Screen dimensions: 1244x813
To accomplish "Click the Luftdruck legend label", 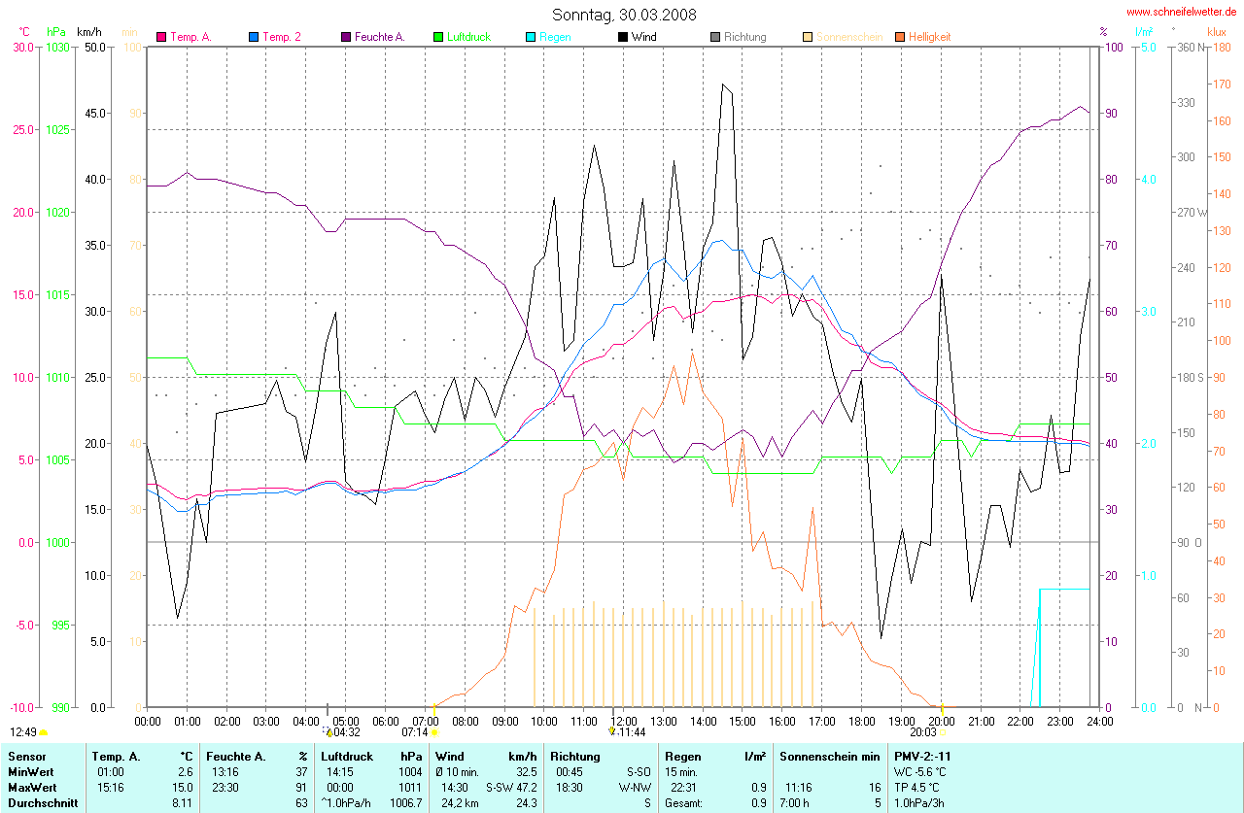I will pyautogui.click(x=468, y=37).
